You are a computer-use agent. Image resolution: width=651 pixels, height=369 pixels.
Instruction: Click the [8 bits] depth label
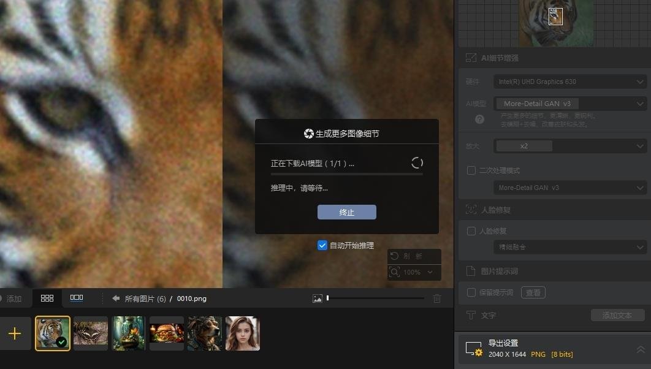pos(562,354)
